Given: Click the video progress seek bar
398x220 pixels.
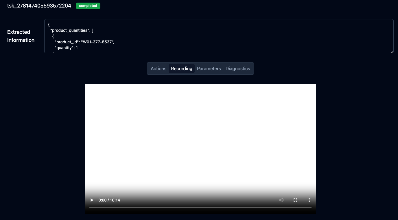Looking at the screenshot, I should point(200,207).
